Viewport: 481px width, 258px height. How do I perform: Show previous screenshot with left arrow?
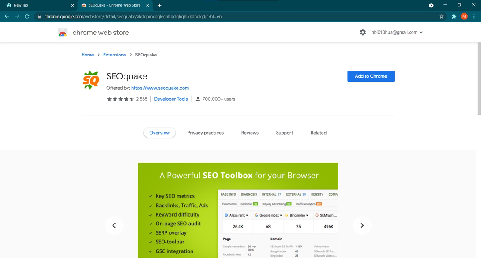114,225
